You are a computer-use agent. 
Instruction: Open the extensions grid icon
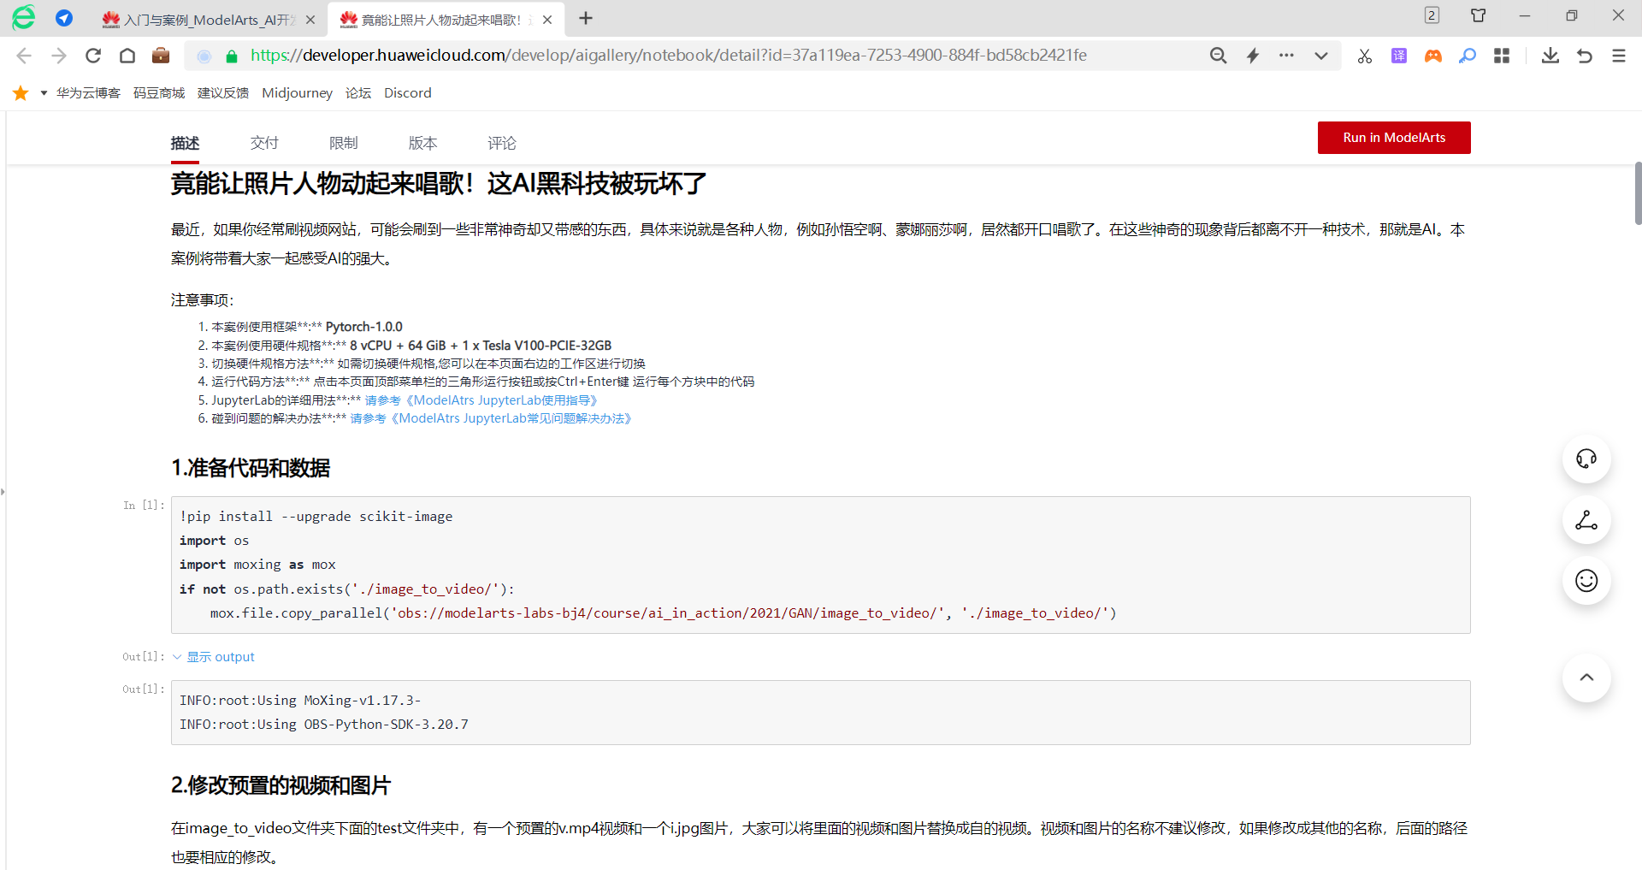pos(1502,56)
